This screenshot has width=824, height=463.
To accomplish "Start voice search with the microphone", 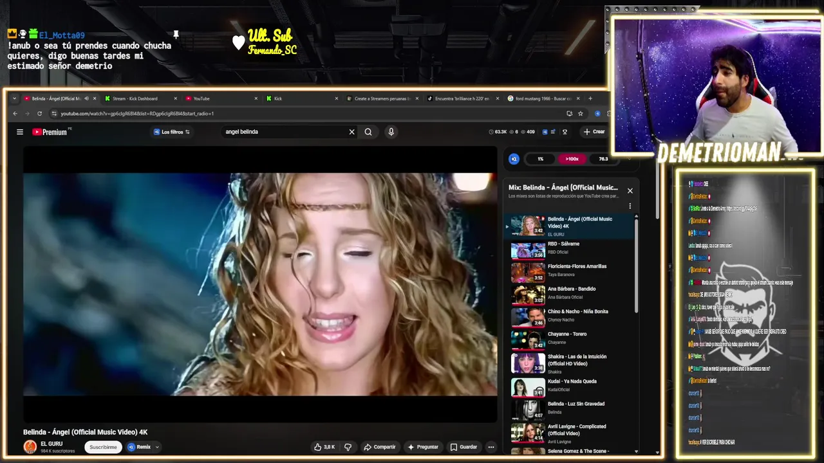I will click(391, 132).
